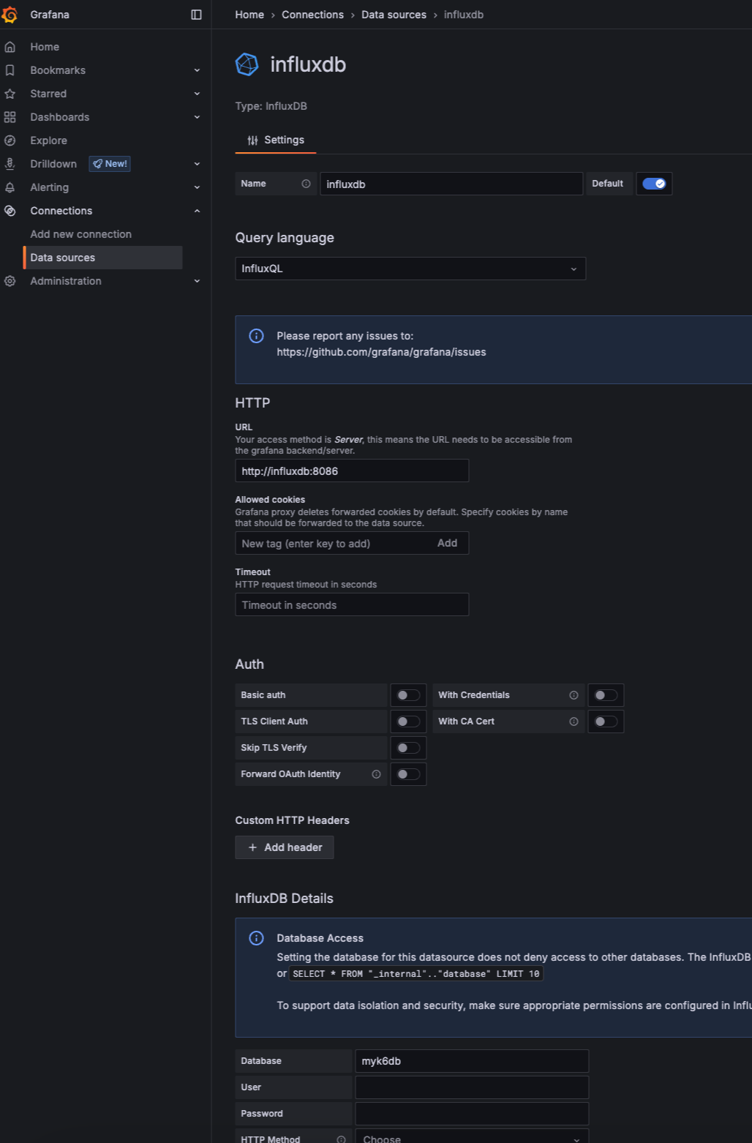The height and width of the screenshot is (1143, 752).
Task: Click the With Credentials info icon
Action: 574,695
